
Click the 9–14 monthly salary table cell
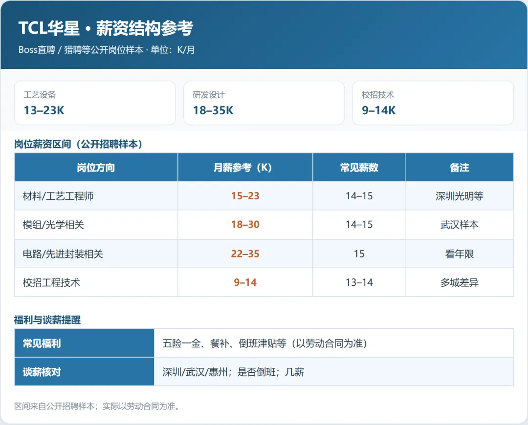(245, 282)
